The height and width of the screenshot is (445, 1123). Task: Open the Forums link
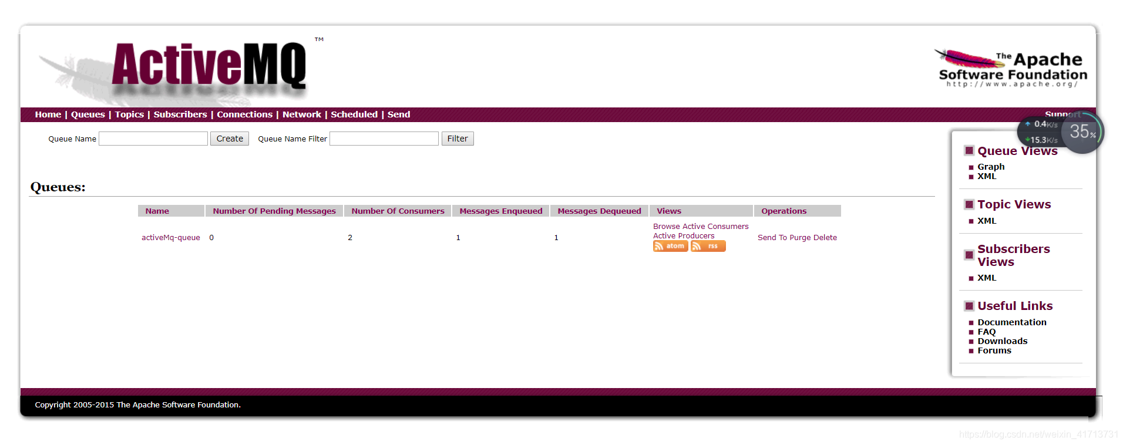994,350
